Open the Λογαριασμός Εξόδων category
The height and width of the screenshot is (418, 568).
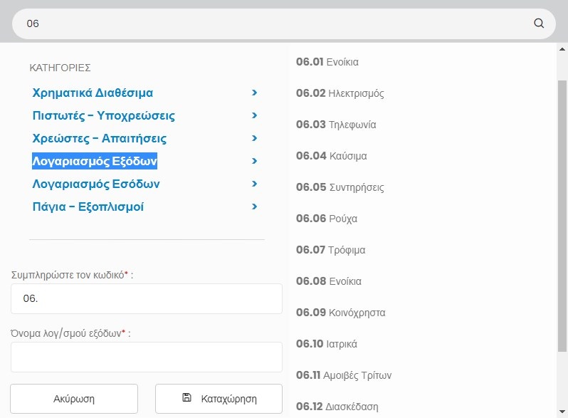point(95,162)
